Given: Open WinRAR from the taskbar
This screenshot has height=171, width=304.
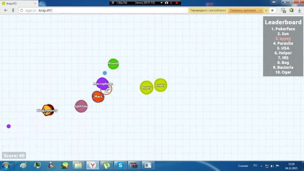Looking at the screenshot, I should (134, 165).
